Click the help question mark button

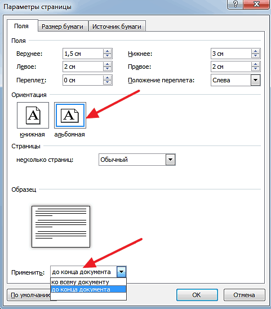coord(235,5)
